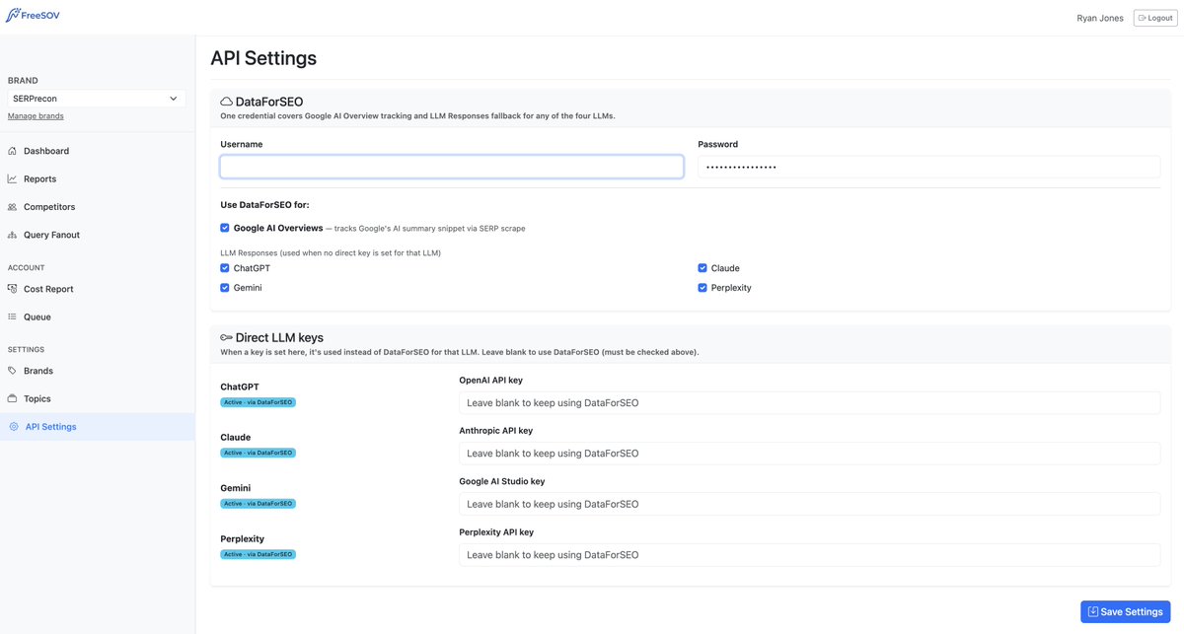The height and width of the screenshot is (634, 1184).
Task: Click the Direct LLM keys key icon
Action: click(226, 337)
